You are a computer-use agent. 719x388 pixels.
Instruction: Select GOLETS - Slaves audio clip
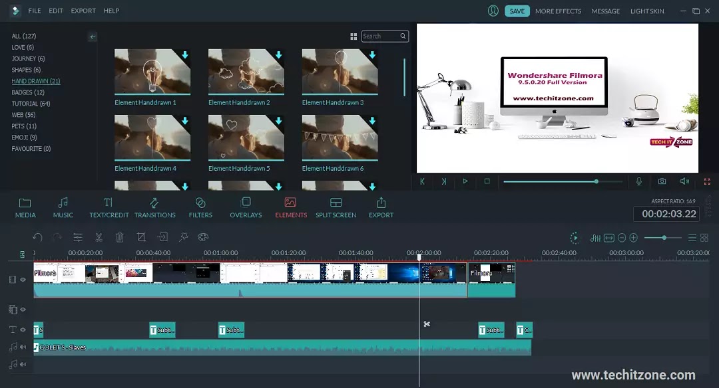pyautogui.click(x=282, y=347)
